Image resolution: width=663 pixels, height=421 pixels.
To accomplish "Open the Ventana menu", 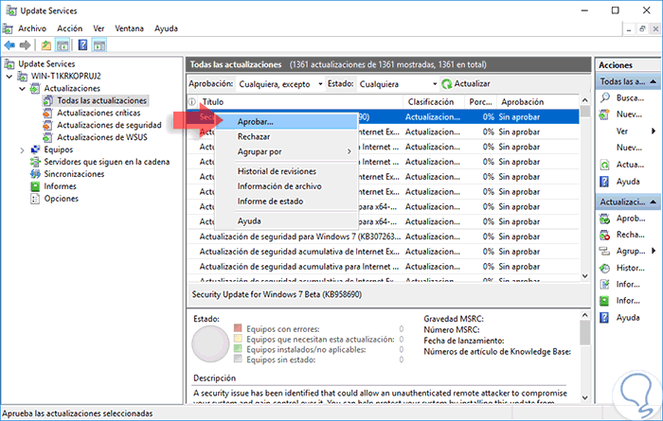I will point(130,28).
